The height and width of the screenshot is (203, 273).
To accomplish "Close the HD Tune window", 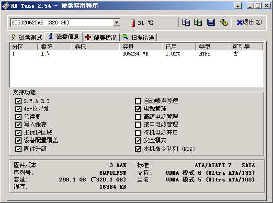I will 267,6.
